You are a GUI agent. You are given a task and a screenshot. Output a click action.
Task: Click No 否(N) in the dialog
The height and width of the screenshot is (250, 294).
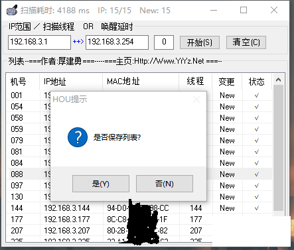[x=165, y=184]
